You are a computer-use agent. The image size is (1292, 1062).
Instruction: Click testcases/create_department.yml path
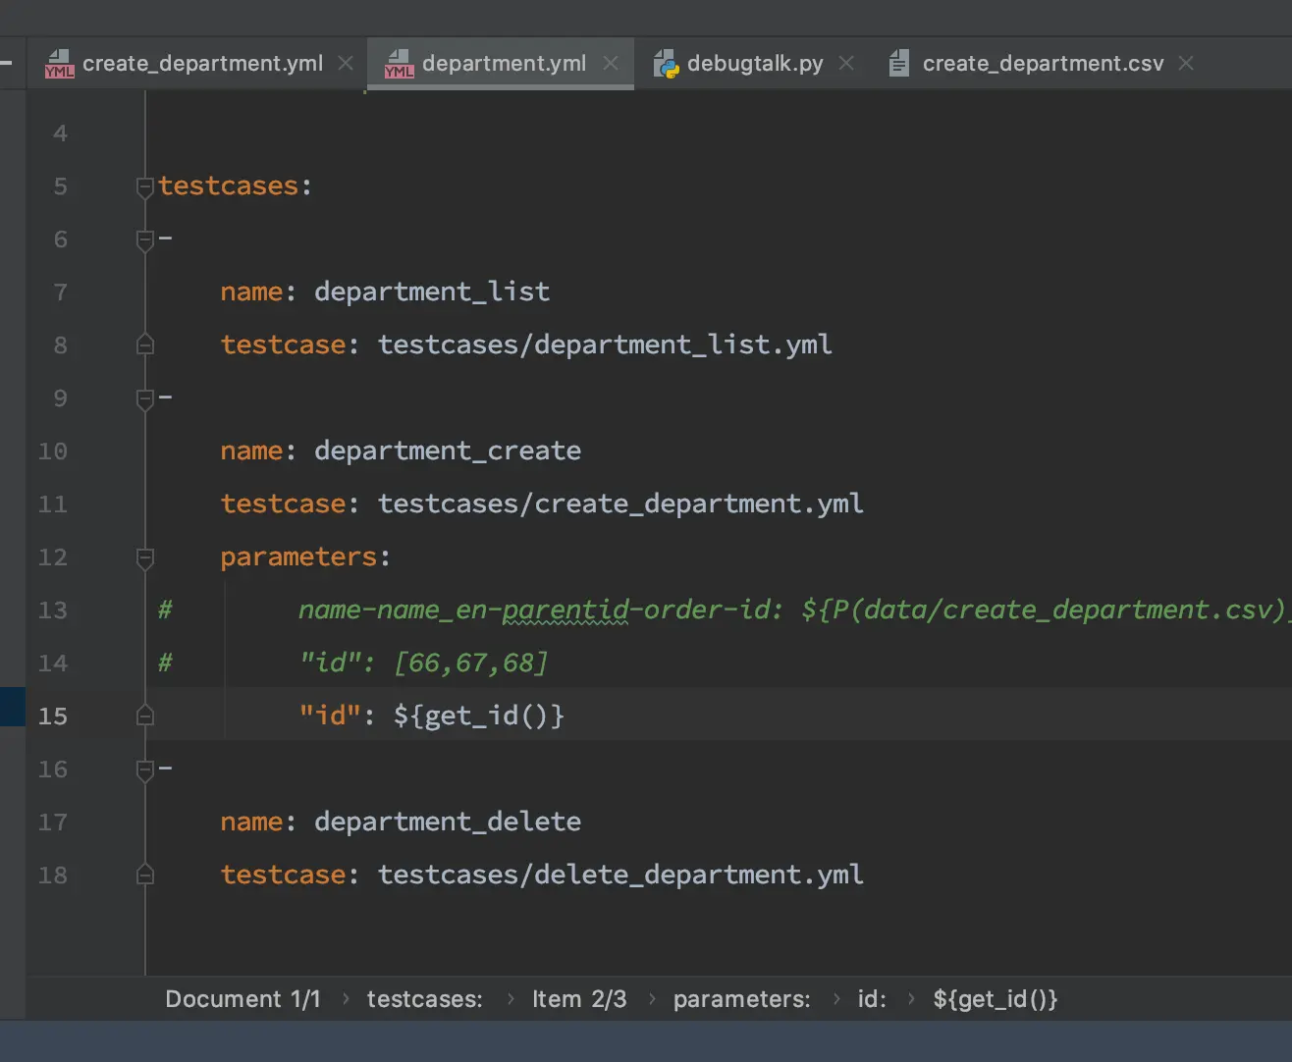click(x=620, y=504)
